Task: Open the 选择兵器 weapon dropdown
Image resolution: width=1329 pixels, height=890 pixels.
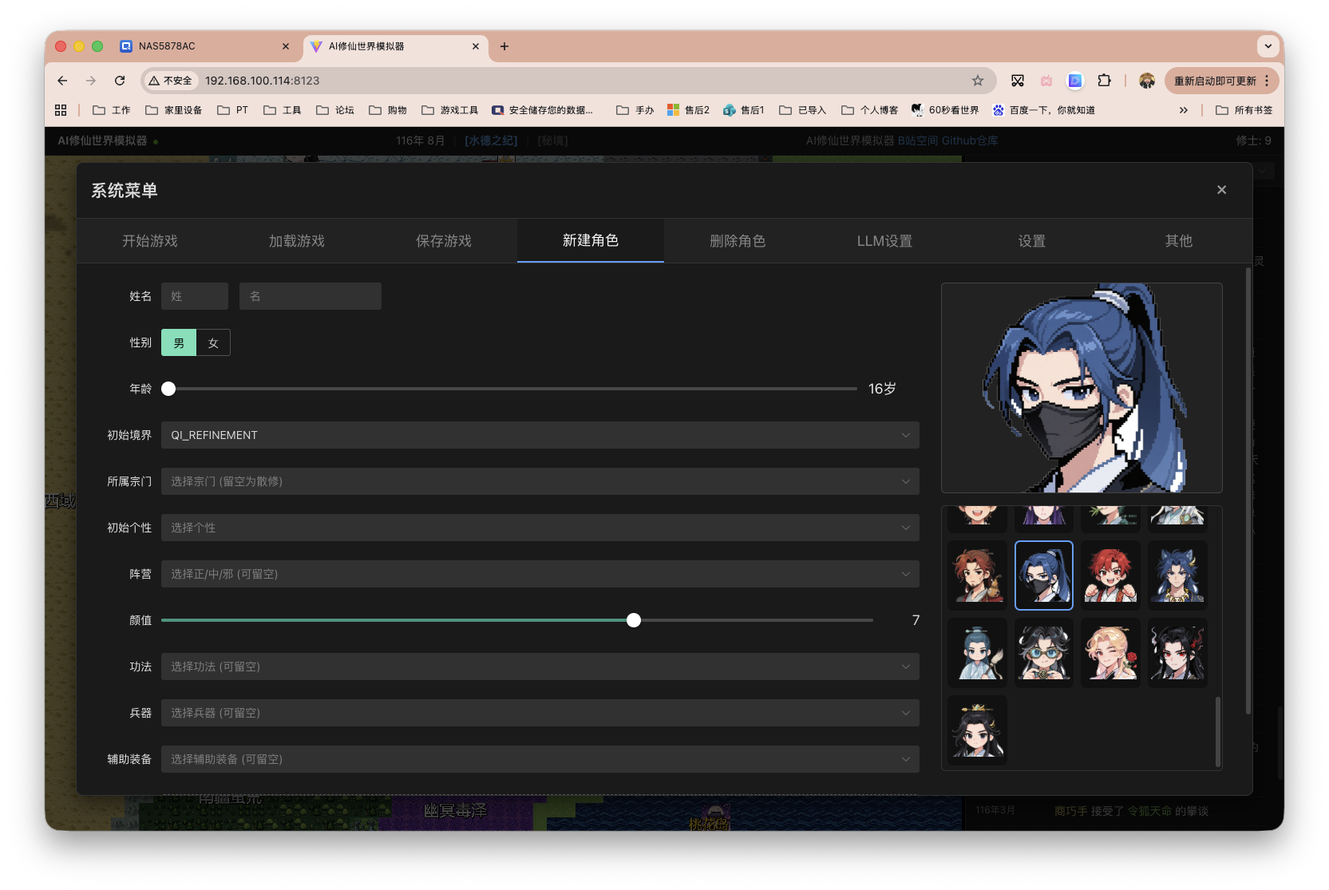Action: (540, 713)
